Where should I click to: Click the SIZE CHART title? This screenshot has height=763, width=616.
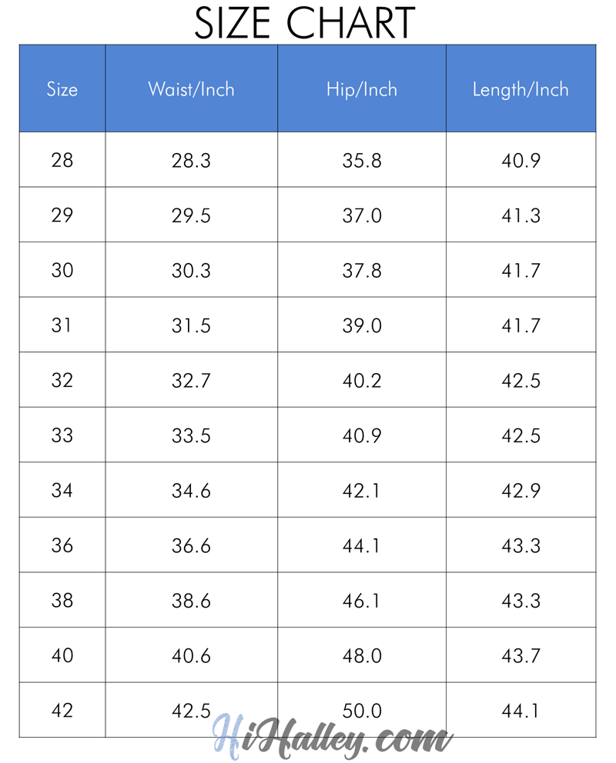(306, 22)
